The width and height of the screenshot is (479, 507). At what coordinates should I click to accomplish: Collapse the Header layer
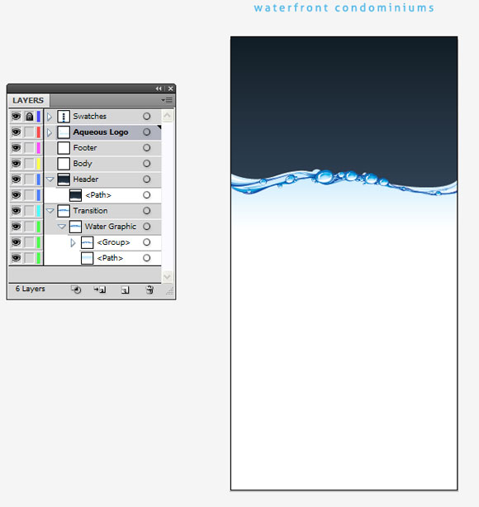pyautogui.click(x=50, y=179)
